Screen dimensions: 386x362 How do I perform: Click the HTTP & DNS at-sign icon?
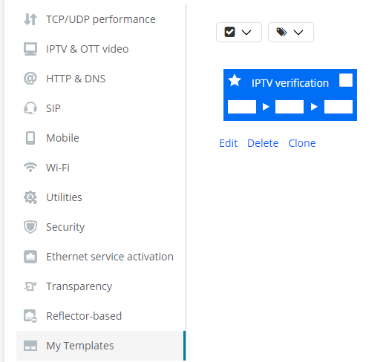click(x=30, y=79)
